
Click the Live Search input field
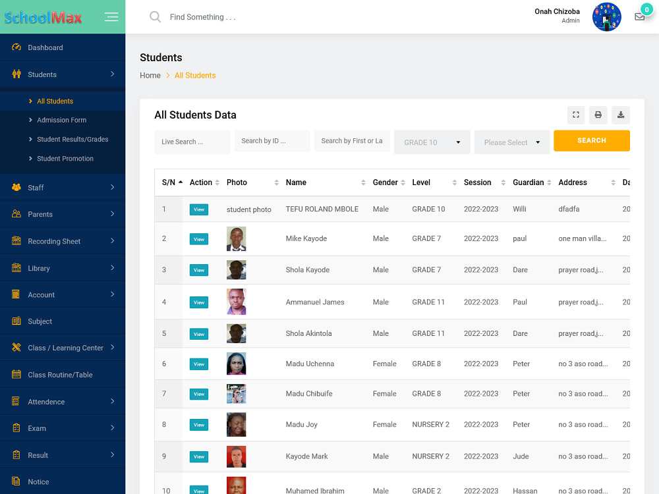click(x=192, y=142)
